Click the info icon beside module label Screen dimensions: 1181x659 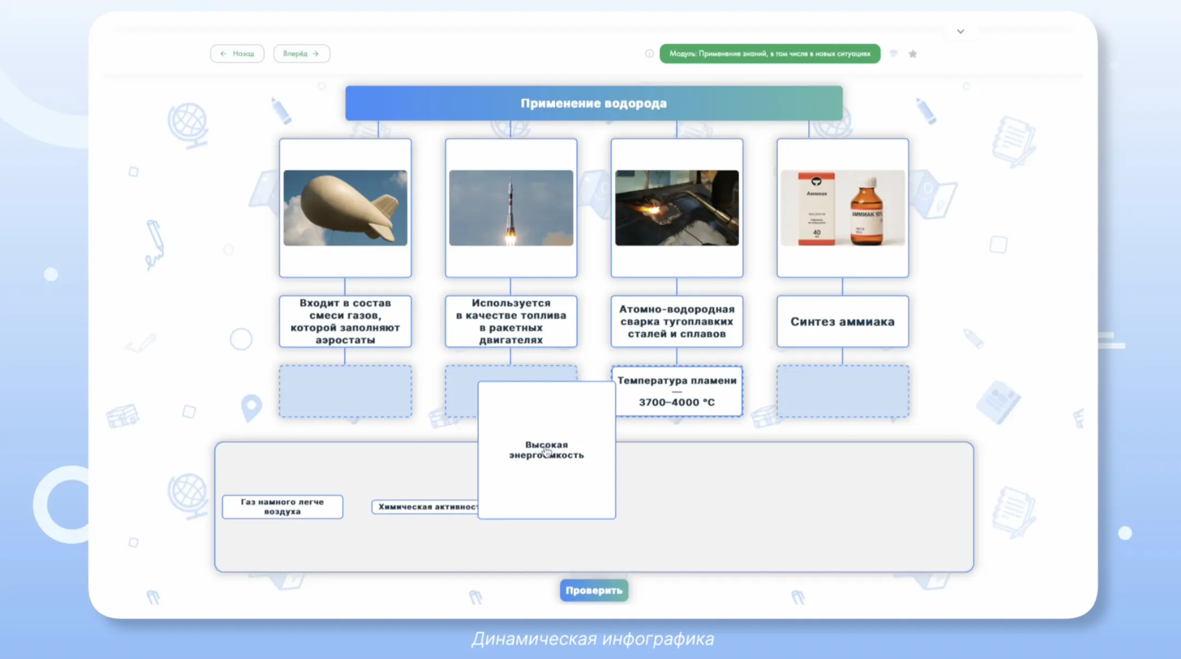tap(649, 53)
